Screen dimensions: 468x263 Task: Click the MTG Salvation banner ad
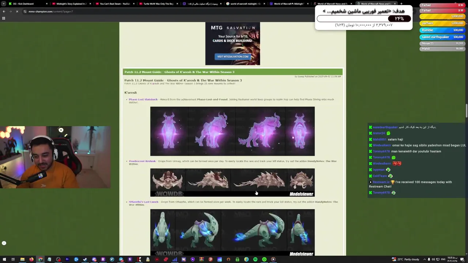coord(233,43)
